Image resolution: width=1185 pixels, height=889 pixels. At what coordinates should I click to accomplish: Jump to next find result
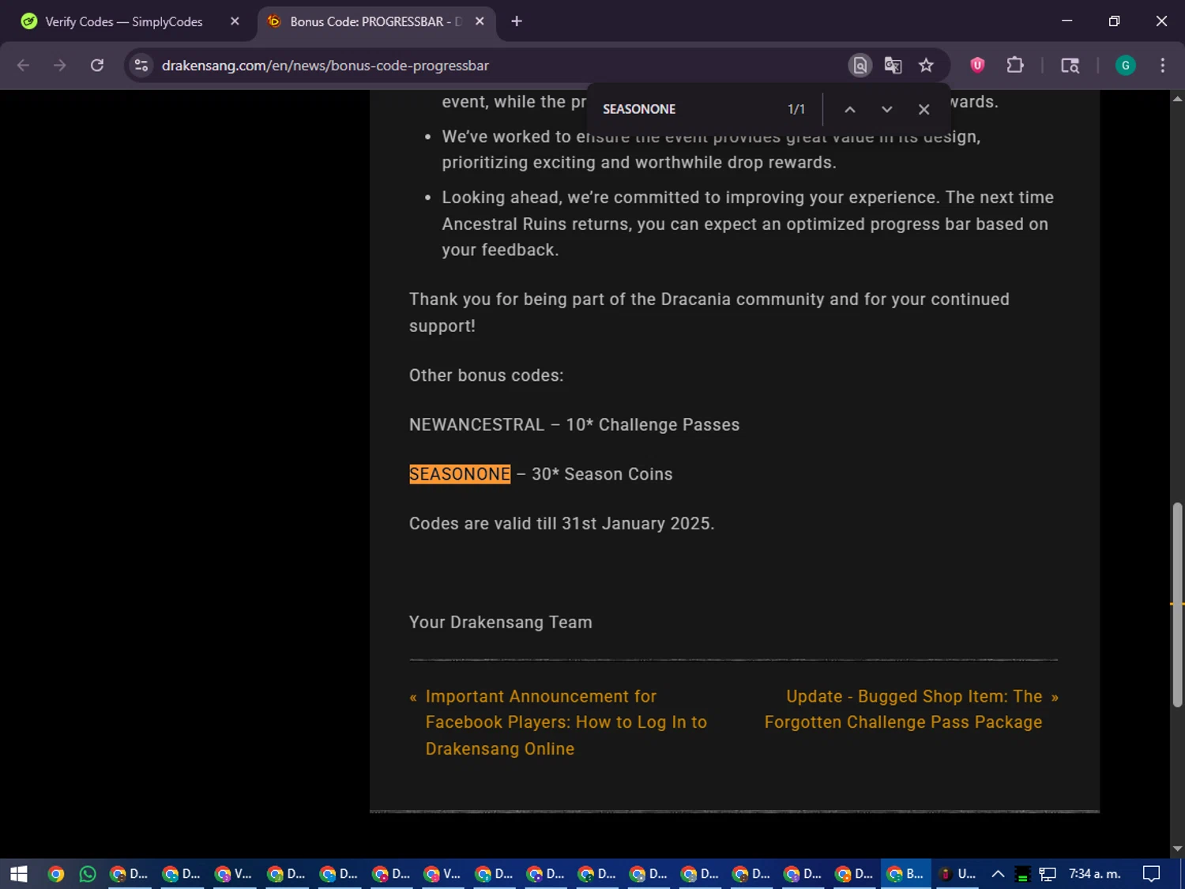click(x=886, y=110)
